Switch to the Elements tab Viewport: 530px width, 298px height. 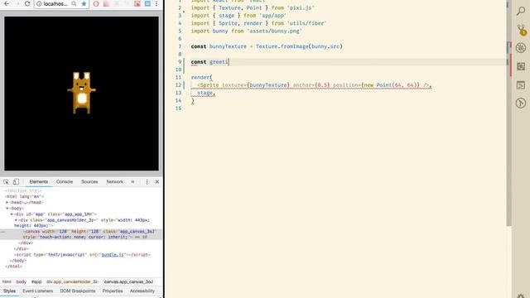(39, 182)
